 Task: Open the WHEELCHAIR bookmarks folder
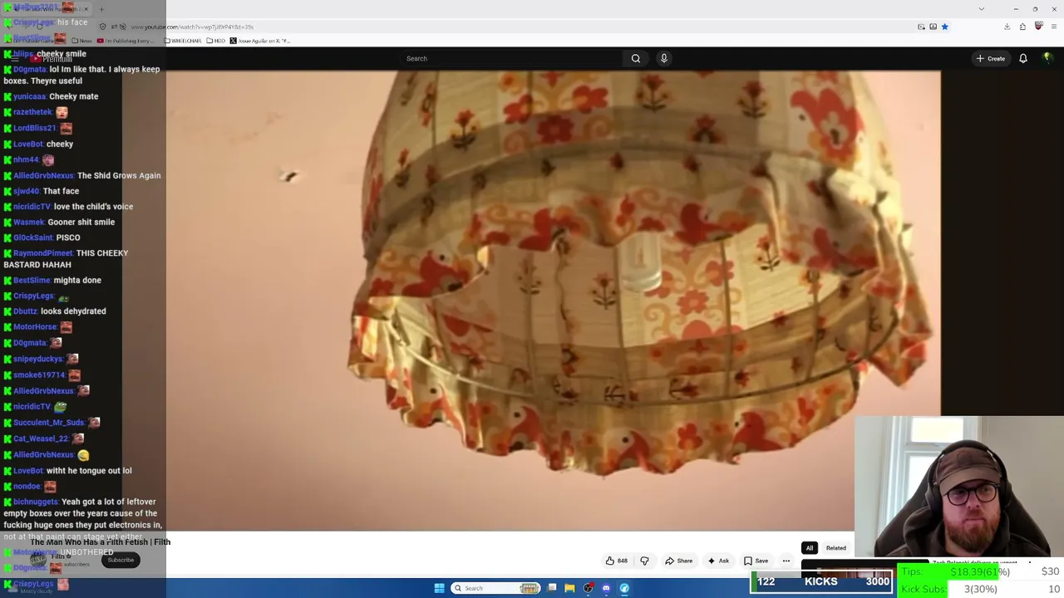click(183, 41)
